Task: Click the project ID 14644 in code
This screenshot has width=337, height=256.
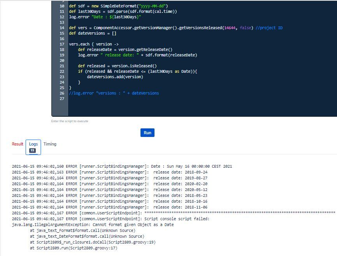Action: (230, 28)
